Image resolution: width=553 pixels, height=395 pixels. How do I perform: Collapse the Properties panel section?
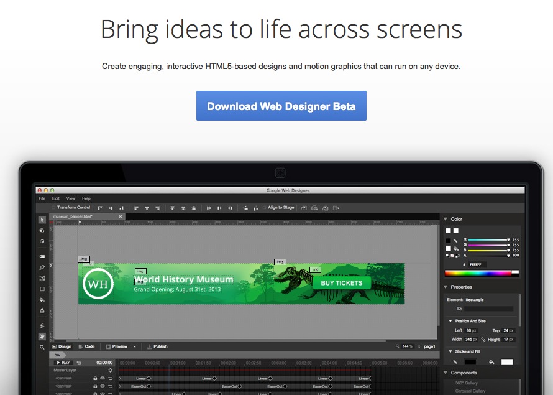(x=445, y=287)
